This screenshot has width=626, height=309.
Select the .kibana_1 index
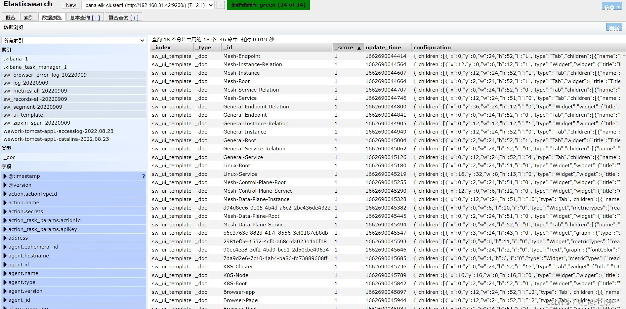(73, 58)
